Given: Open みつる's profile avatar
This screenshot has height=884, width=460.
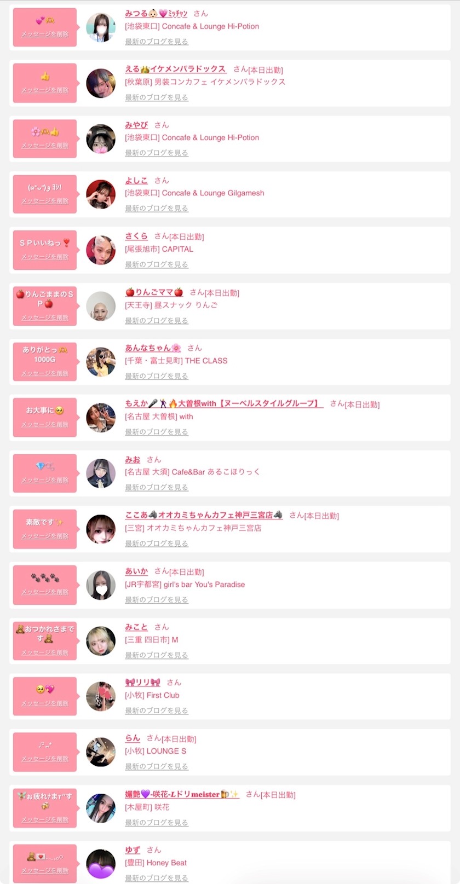Looking at the screenshot, I should click(x=101, y=27).
